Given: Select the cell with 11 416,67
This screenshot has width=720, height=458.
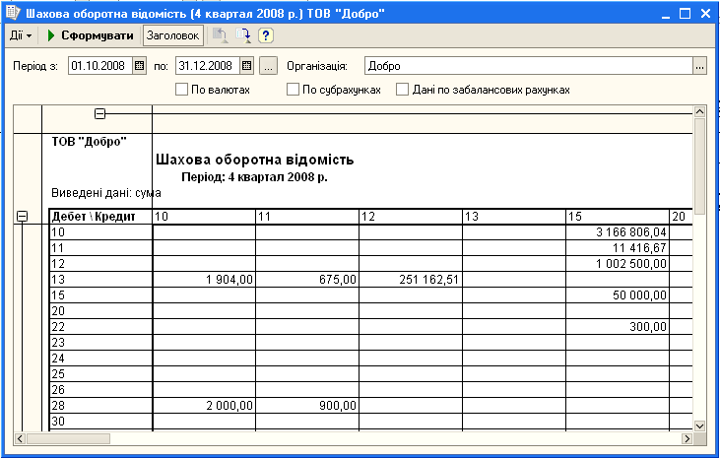Looking at the screenshot, I should click(618, 248).
